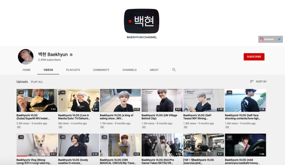Viewport: 285px width, 165px height.
Task: Click the verified badge beside Baekhyun
Action: coord(71,54)
